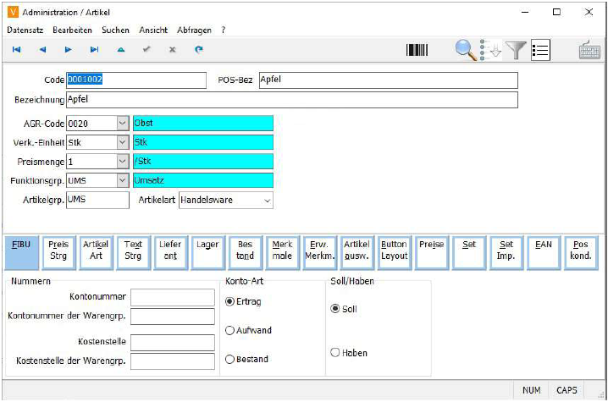This screenshot has height=402, width=608.
Task: Switch to the Lager tab
Action: (x=207, y=250)
